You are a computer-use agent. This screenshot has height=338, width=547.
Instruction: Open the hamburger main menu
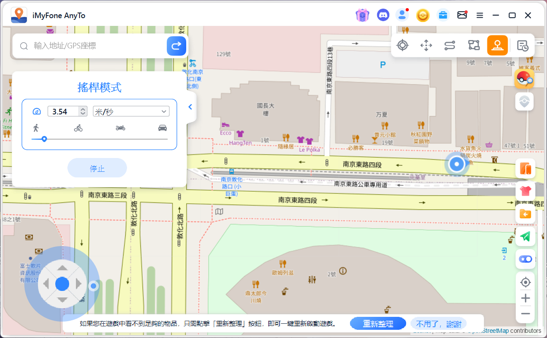480,16
